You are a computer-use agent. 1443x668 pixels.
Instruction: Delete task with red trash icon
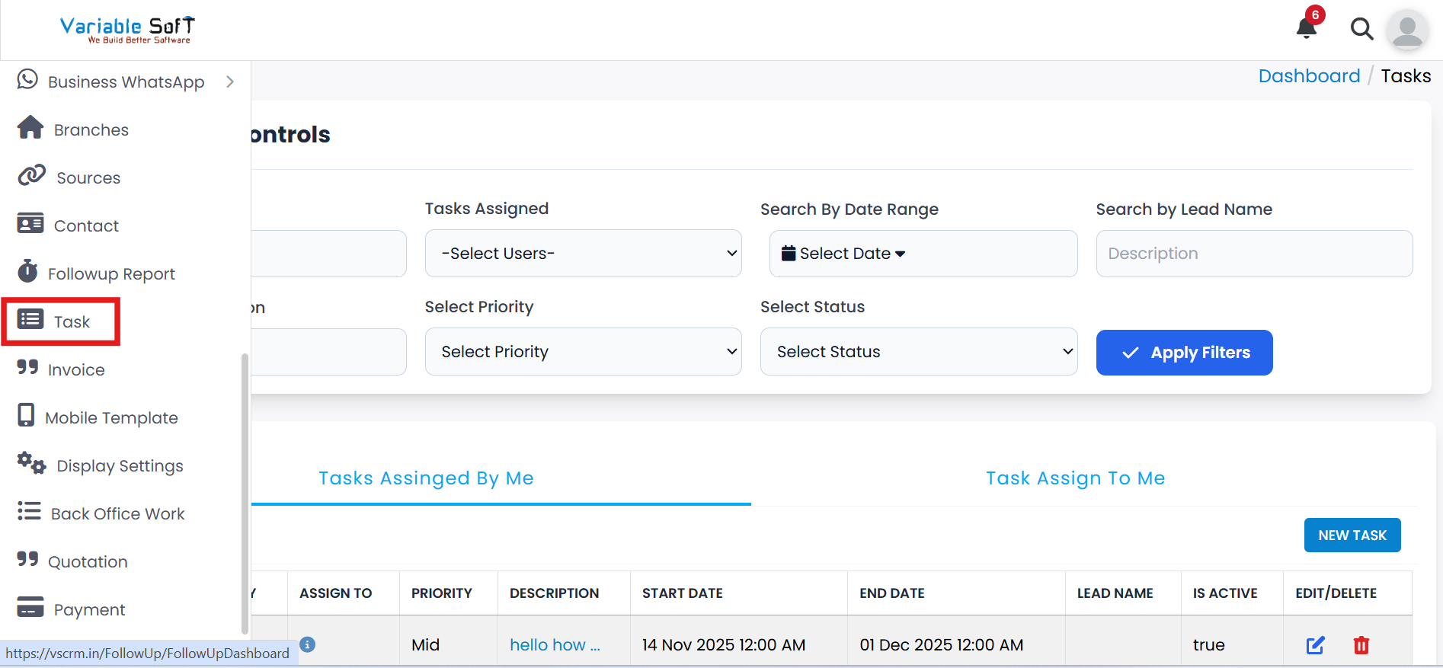[x=1361, y=645]
